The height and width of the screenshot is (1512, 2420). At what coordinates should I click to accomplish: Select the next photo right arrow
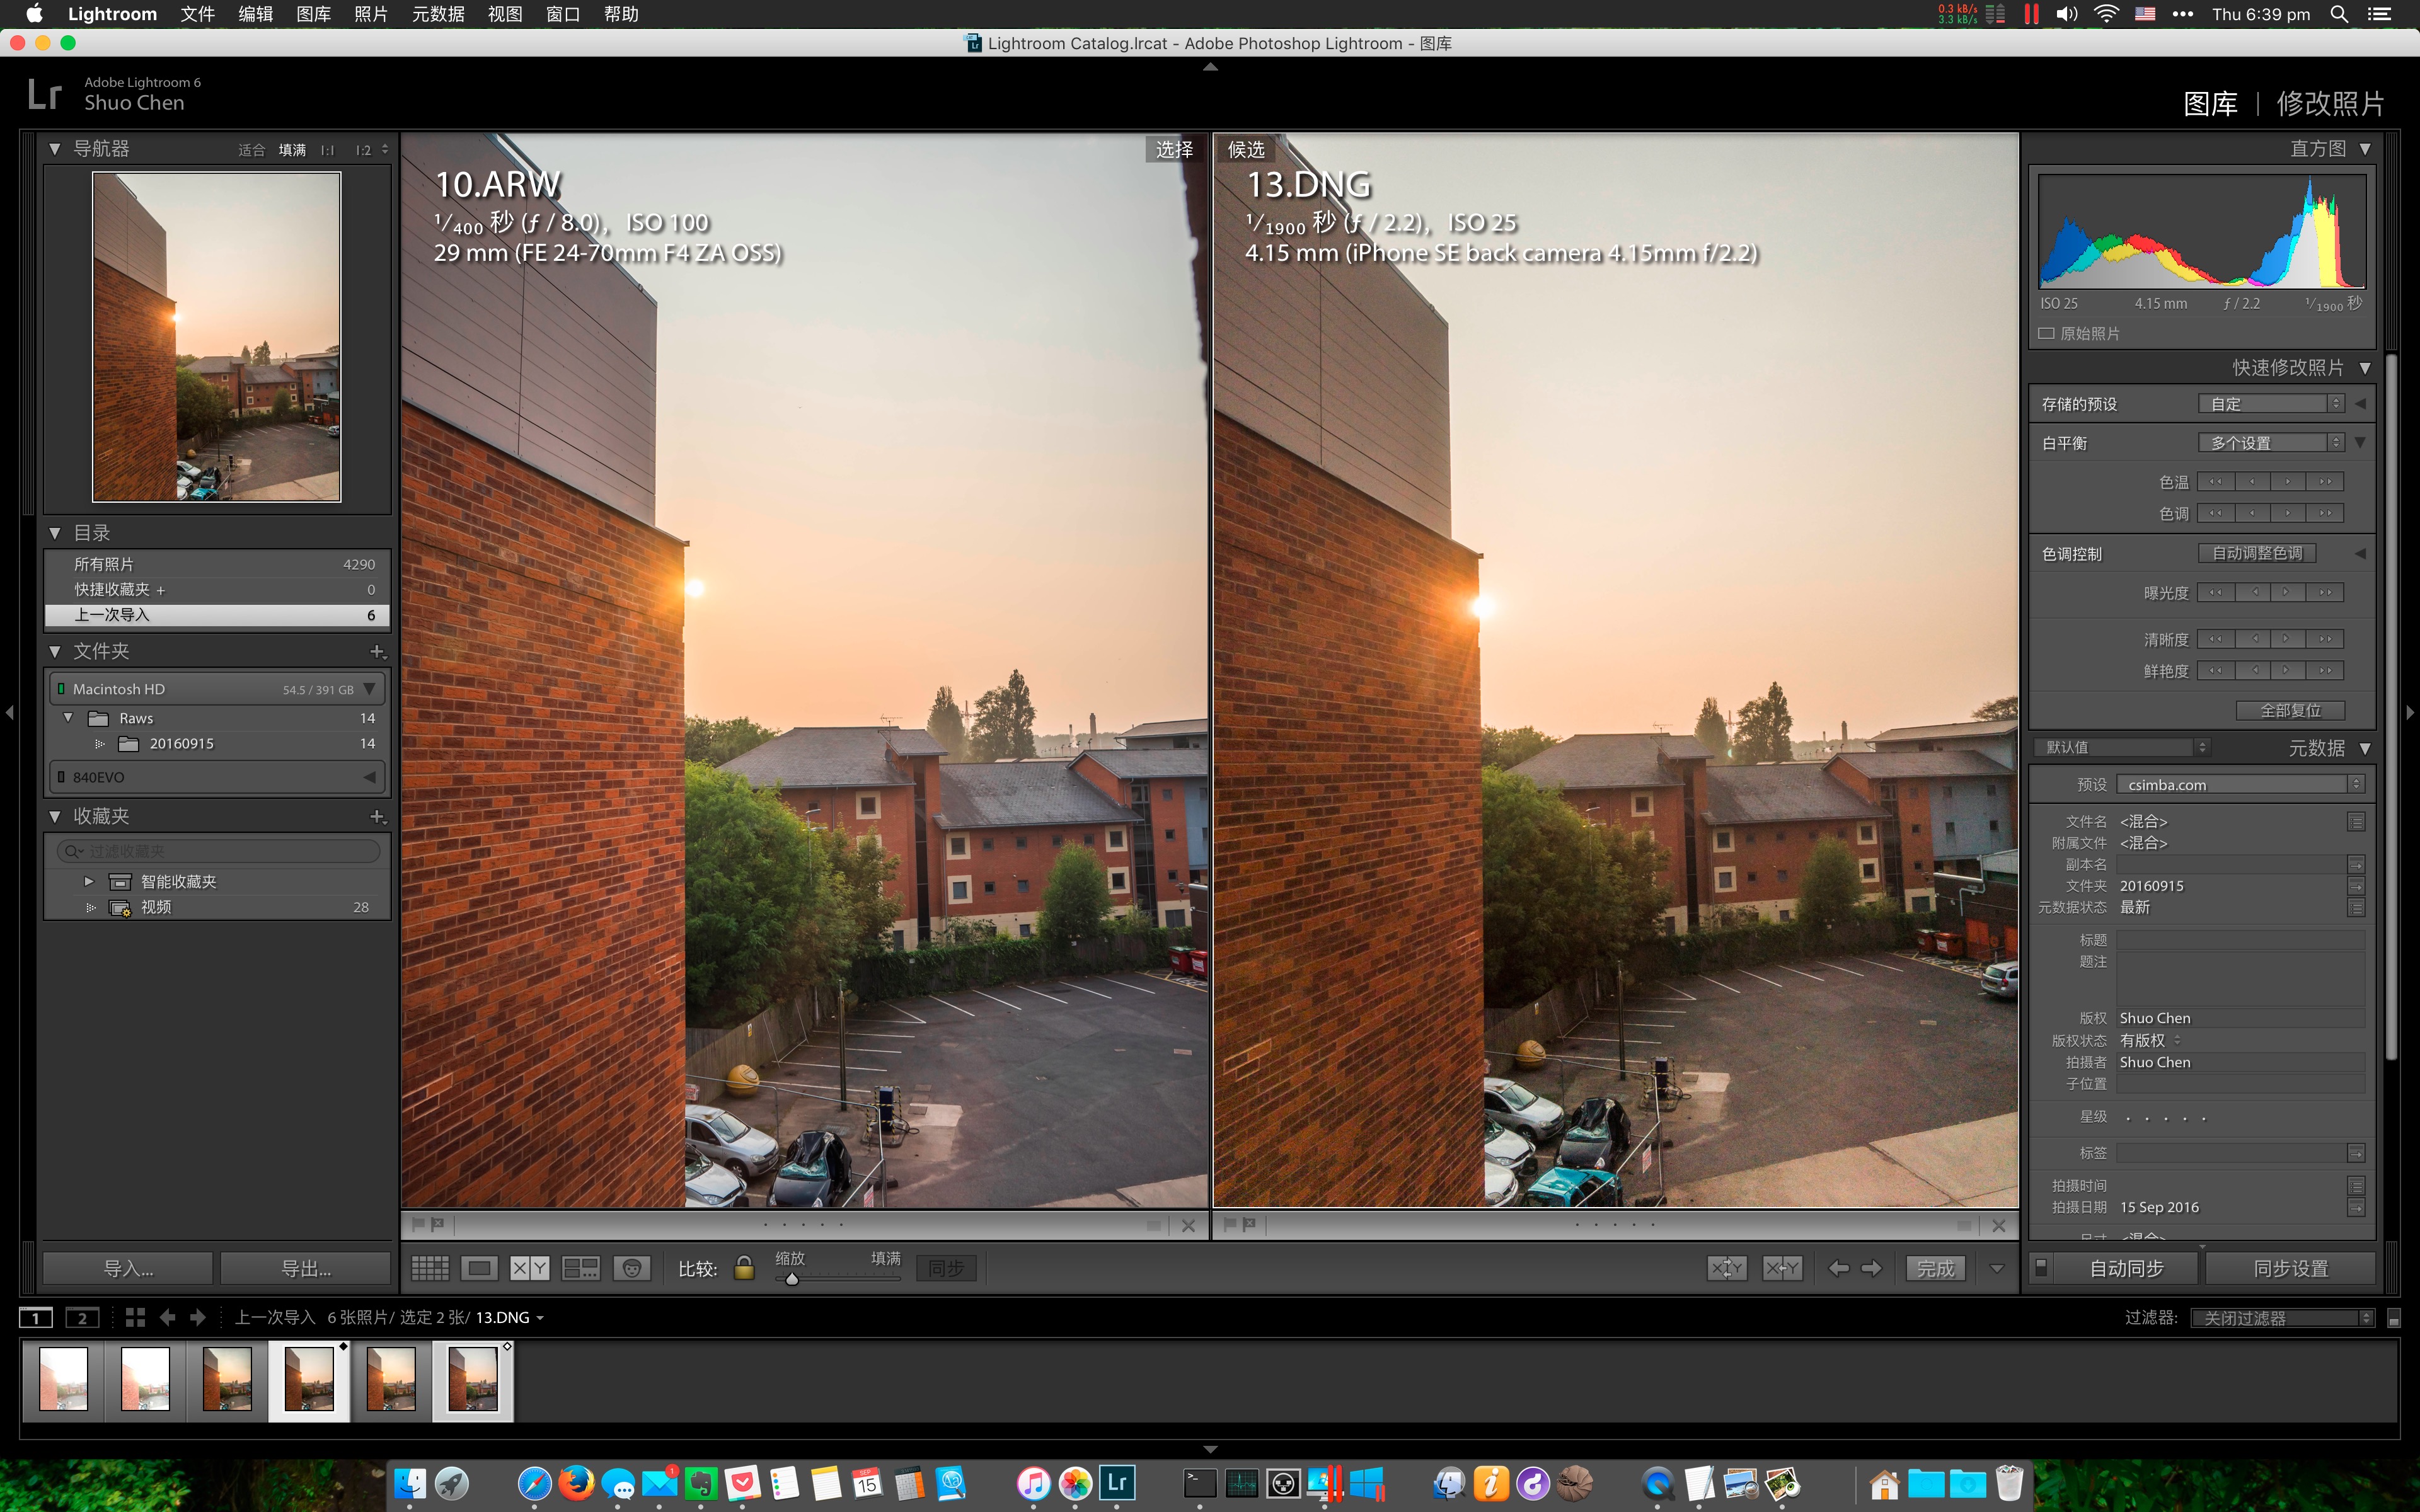[x=1871, y=1268]
